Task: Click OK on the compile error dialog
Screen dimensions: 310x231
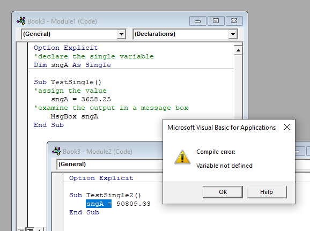Action: [223, 192]
